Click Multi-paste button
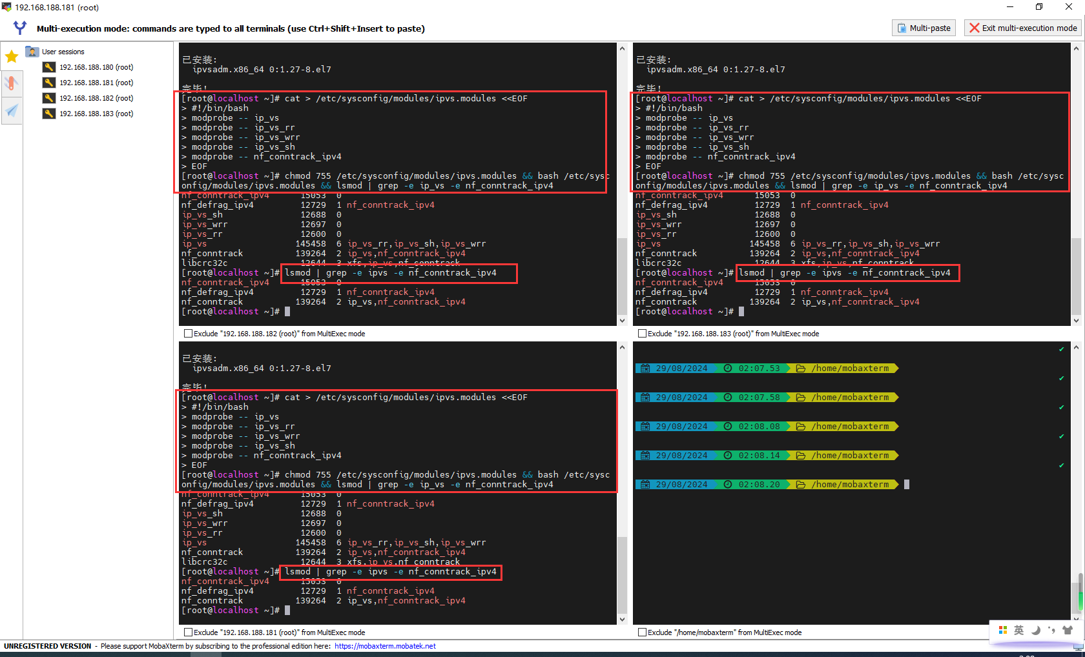 (x=924, y=28)
